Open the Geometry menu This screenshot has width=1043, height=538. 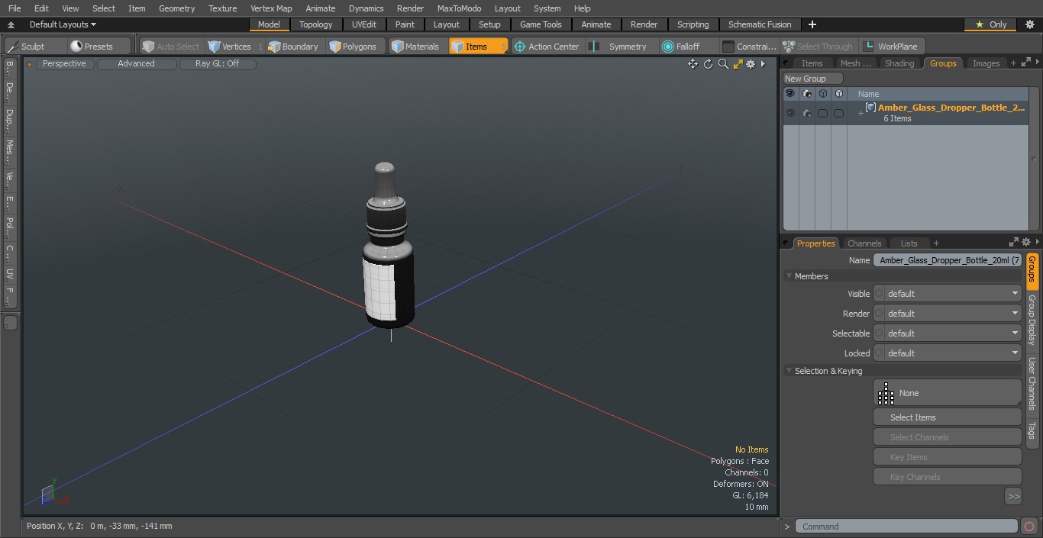(x=176, y=8)
